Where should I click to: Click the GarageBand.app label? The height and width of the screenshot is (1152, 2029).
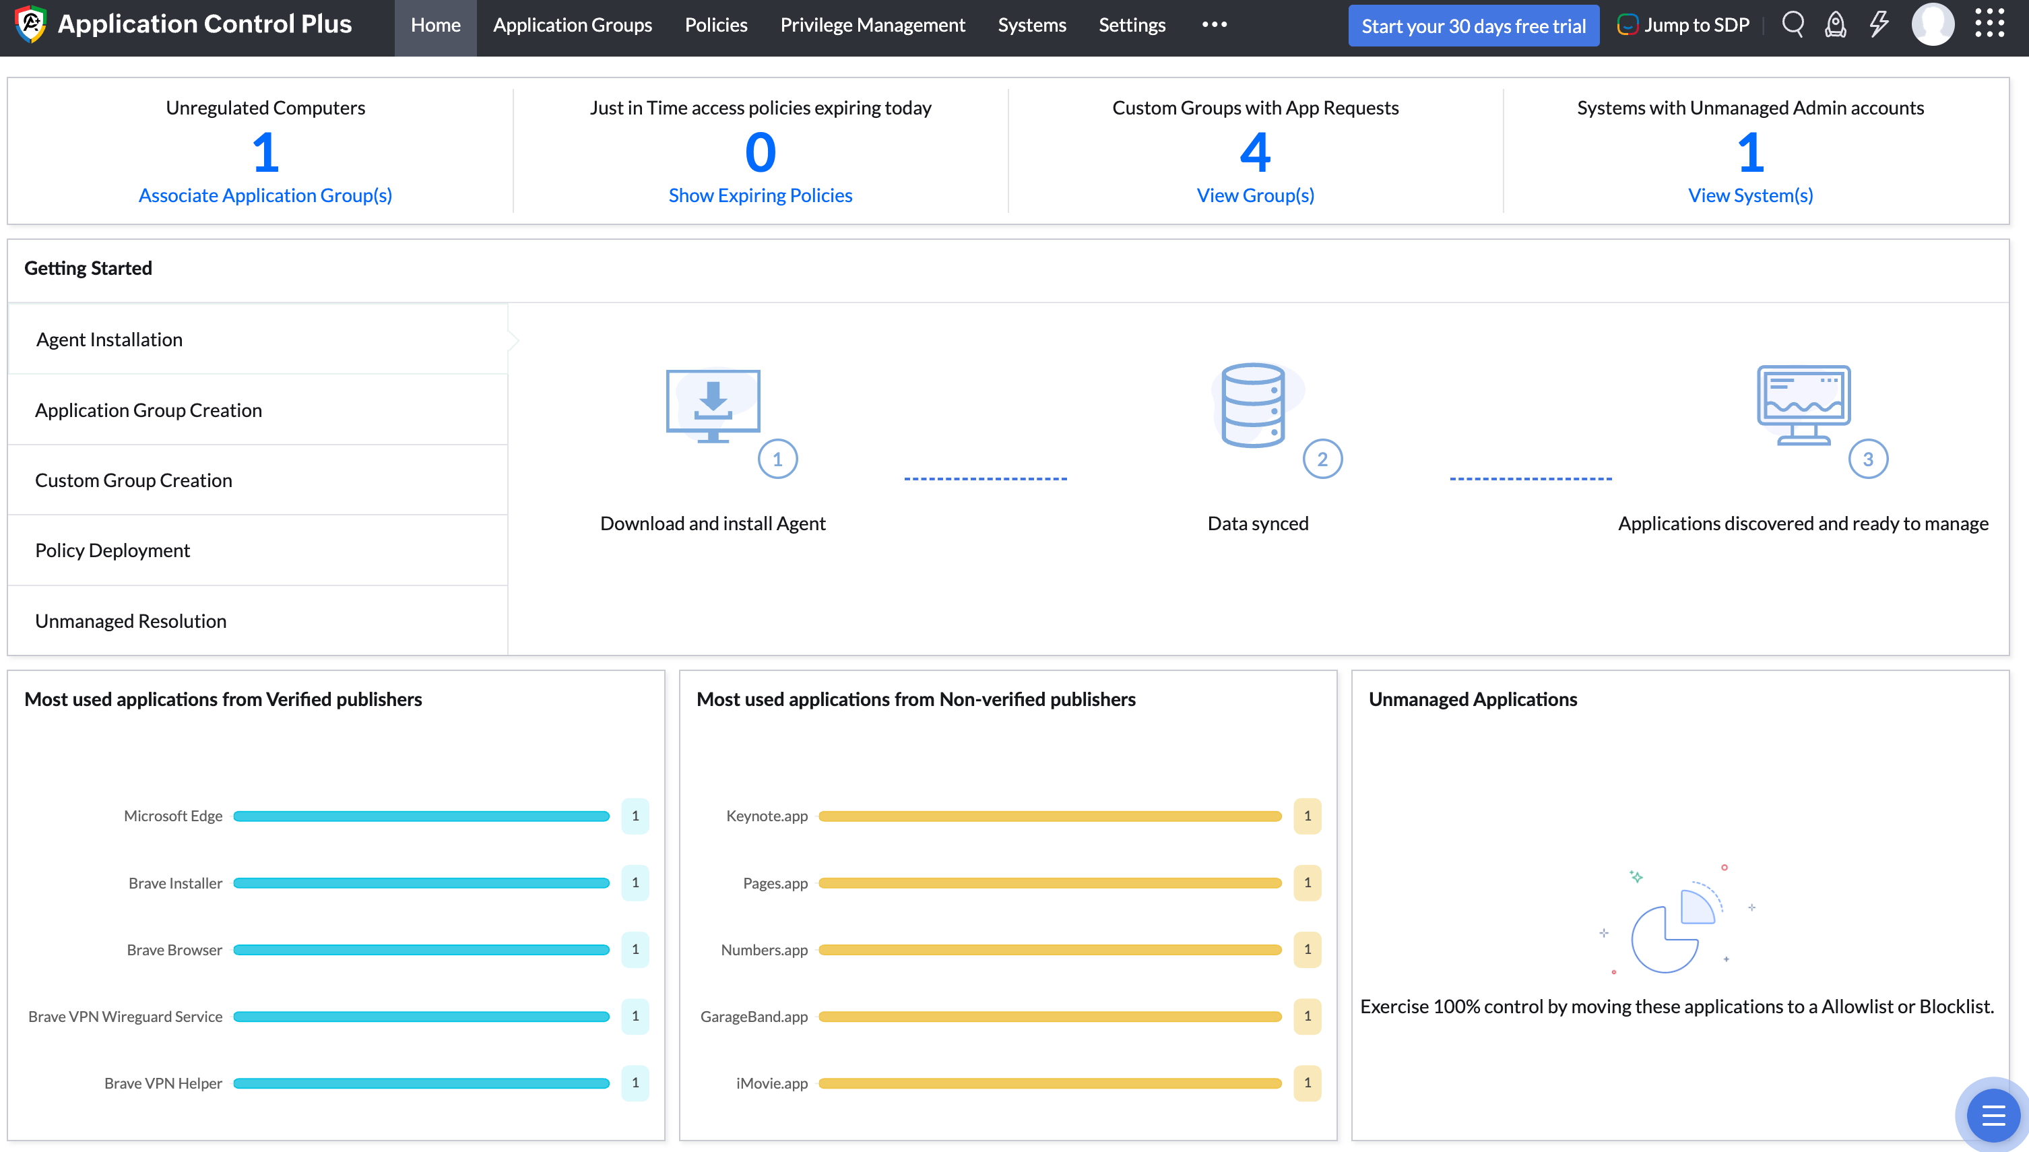tap(754, 1017)
